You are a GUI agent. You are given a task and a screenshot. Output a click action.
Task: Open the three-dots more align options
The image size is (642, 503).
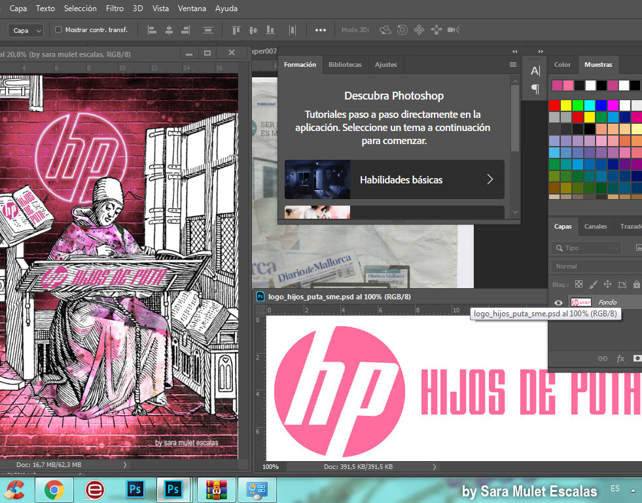click(x=321, y=30)
